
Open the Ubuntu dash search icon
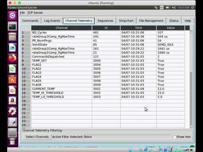point(12,16)
